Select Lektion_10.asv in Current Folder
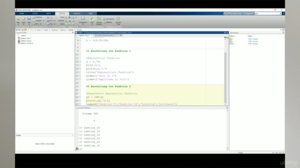 [x=26, y=41]
